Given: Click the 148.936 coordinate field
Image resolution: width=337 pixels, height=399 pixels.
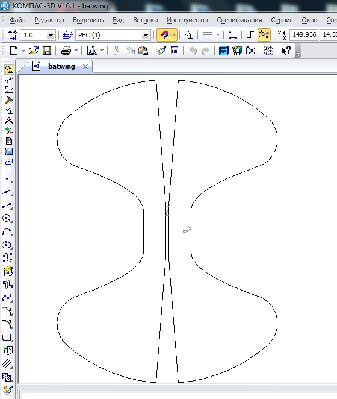Looking at the screenshot, I should (304, 34).
